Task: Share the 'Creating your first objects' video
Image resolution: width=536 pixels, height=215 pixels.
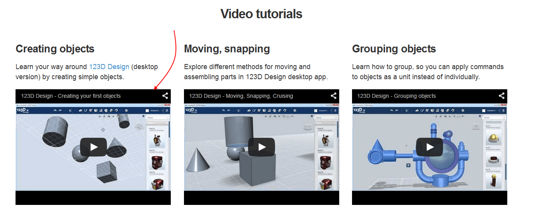Action: point(165,96)
